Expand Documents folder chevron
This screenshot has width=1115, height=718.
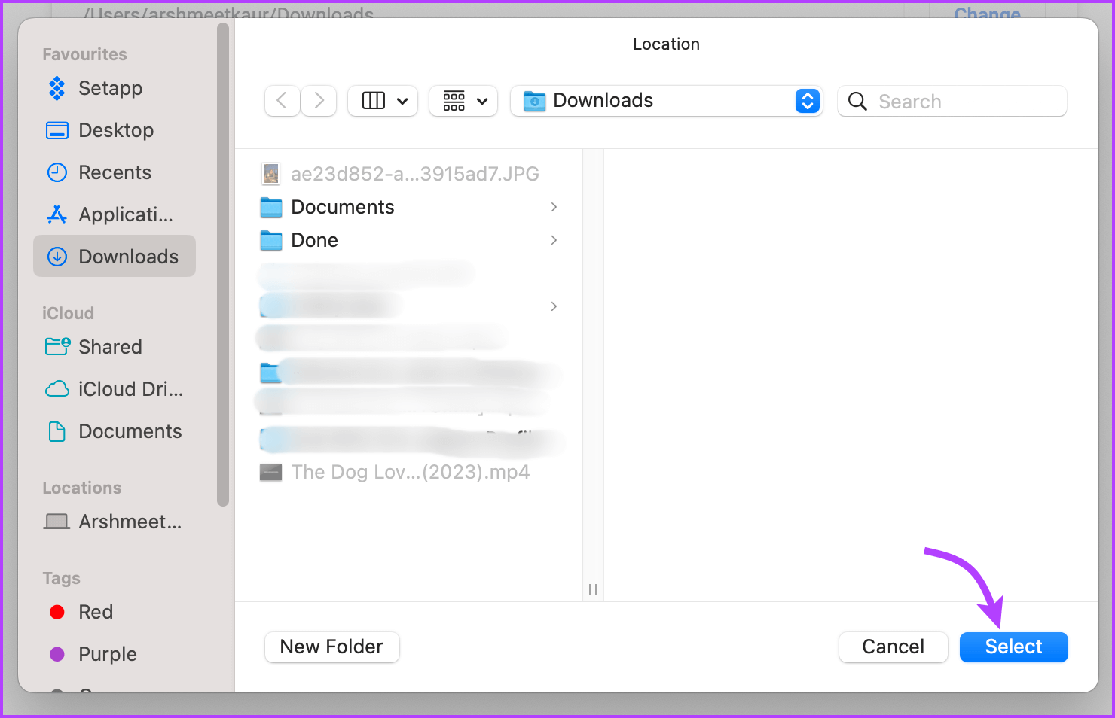click(x=554, y=207)
